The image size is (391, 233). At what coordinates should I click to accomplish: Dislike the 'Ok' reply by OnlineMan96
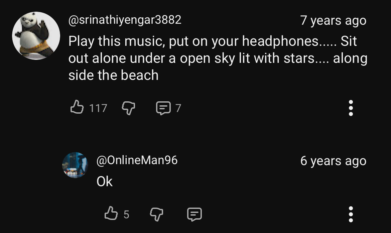[156, 214]
